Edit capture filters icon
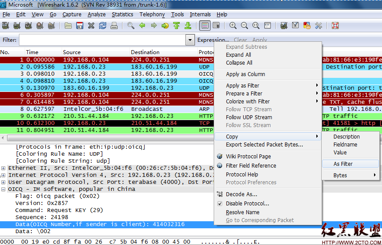The image size is (382, 245). tap(284, 26)
